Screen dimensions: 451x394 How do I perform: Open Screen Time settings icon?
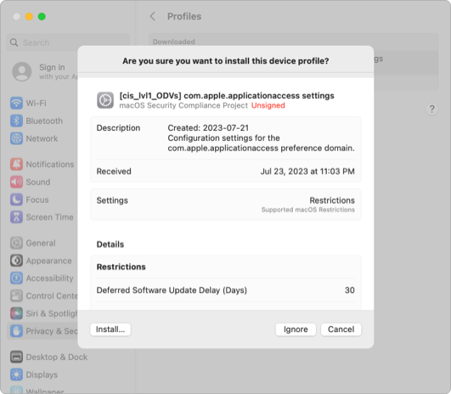tap(16, 217)
